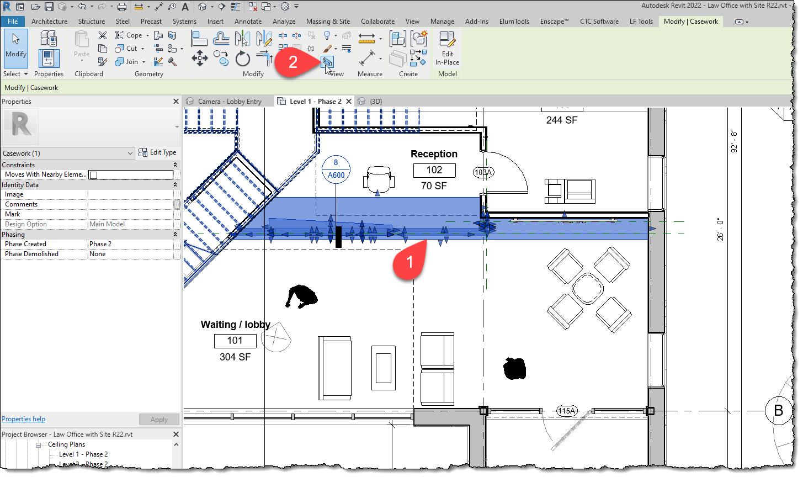The image size is (803, 477).
Task: Save the project via Quick Access toolbar
Action: click(x=49, y=7)
